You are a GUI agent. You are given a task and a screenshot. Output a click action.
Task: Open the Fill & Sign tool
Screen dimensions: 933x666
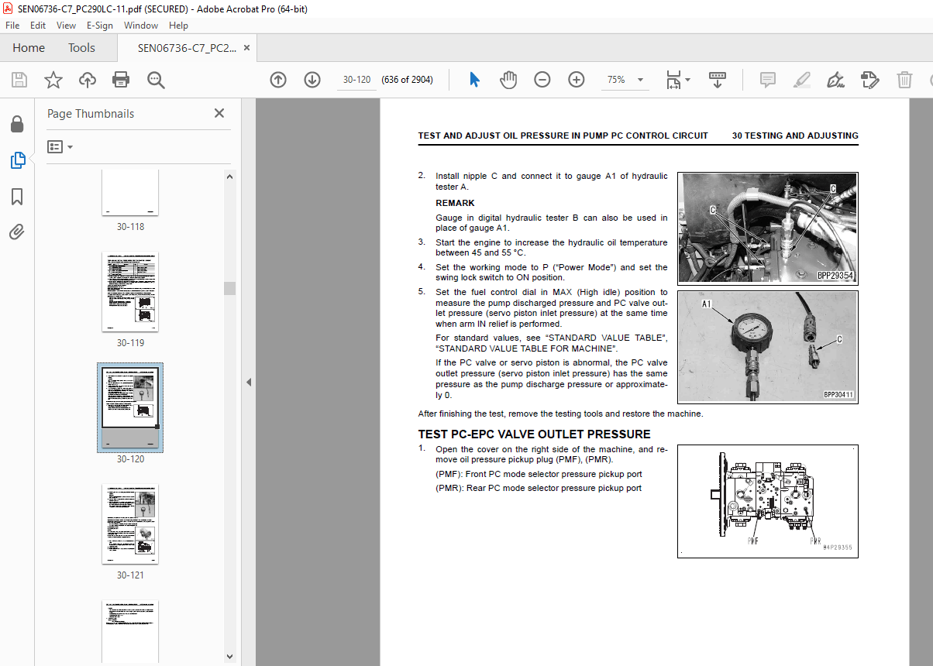835,80
